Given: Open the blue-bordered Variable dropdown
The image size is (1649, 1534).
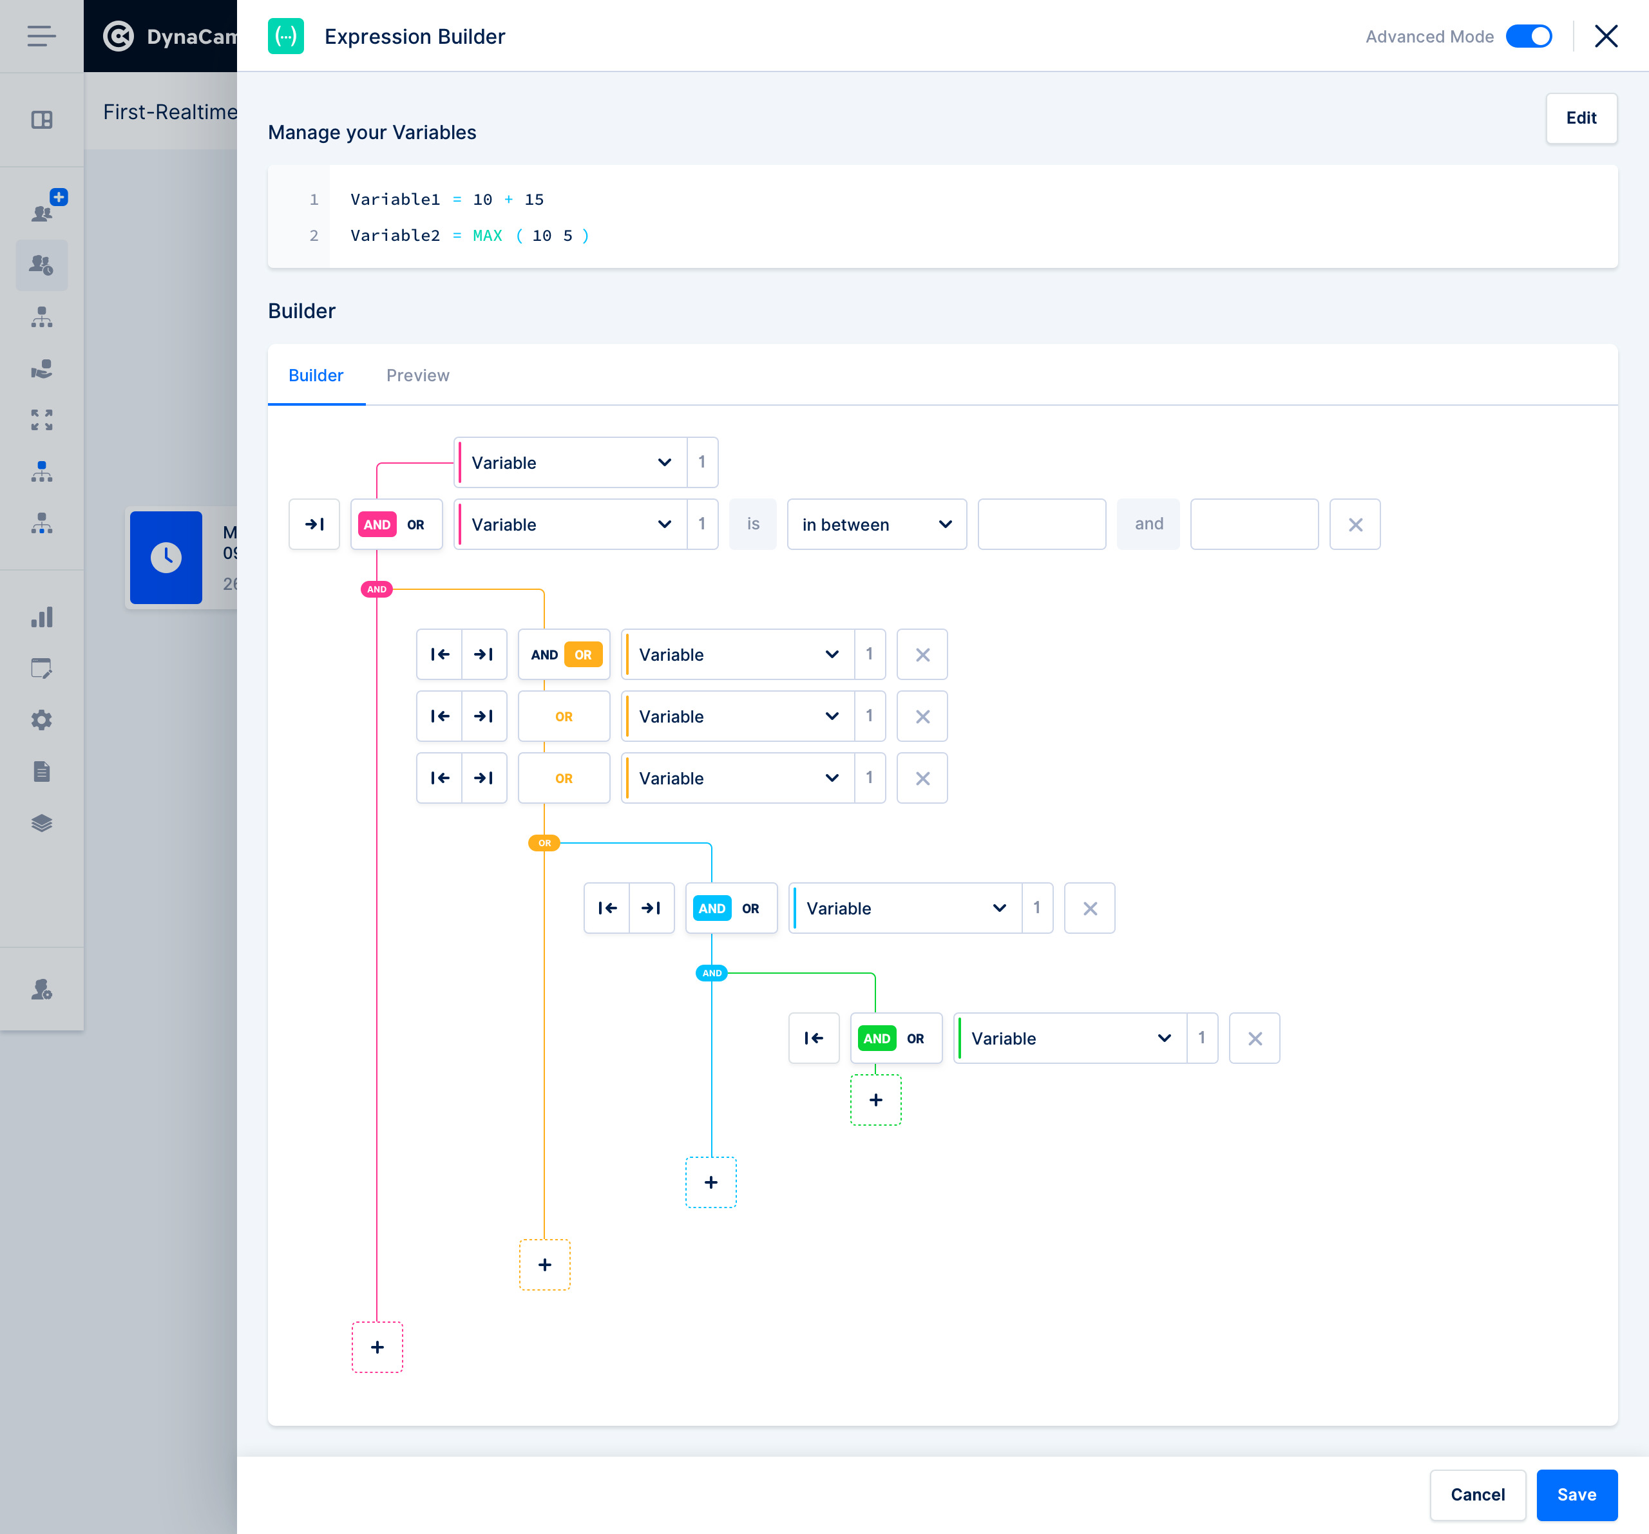Looking at the screenshot, I should [x=905, y=909].
